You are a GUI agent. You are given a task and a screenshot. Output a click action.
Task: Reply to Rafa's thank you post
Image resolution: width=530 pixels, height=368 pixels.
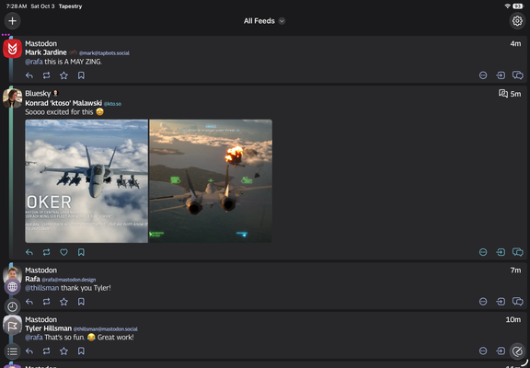coord(29,302)
